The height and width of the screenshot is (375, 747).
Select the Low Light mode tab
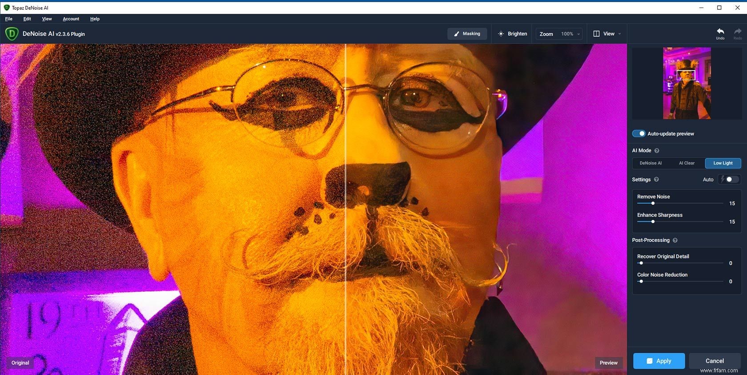coord(723,163)
